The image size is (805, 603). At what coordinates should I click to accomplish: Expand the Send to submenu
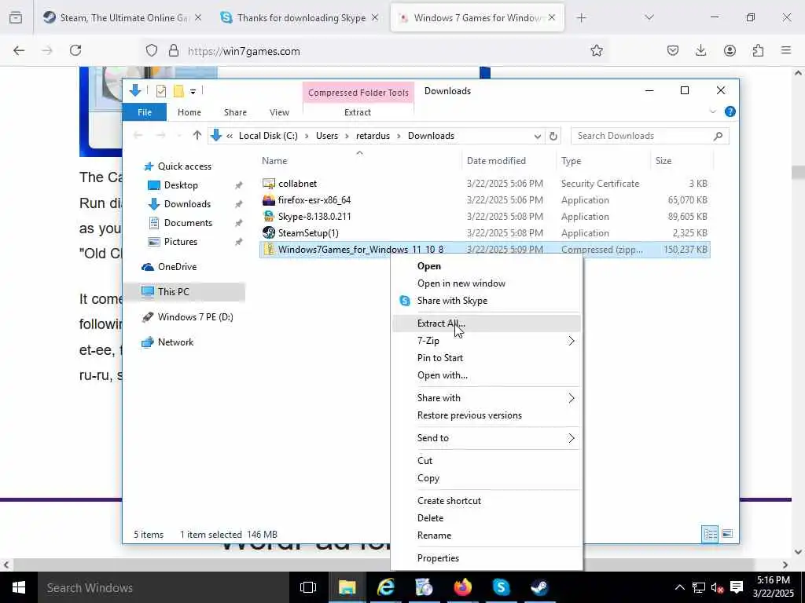486,438
